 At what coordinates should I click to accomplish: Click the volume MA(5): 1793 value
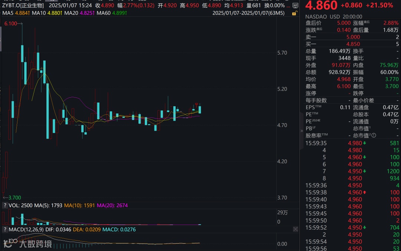pos(48,205)
